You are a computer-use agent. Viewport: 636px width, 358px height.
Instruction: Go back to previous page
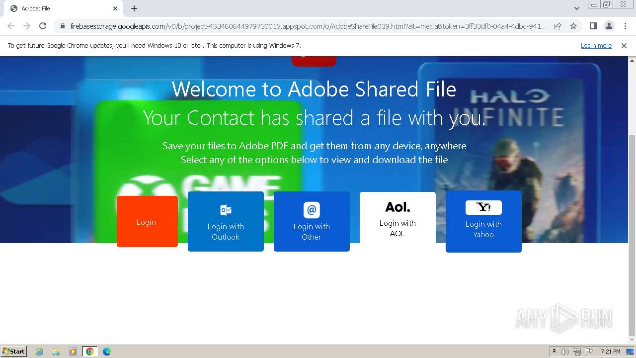(x=11, y=26)
